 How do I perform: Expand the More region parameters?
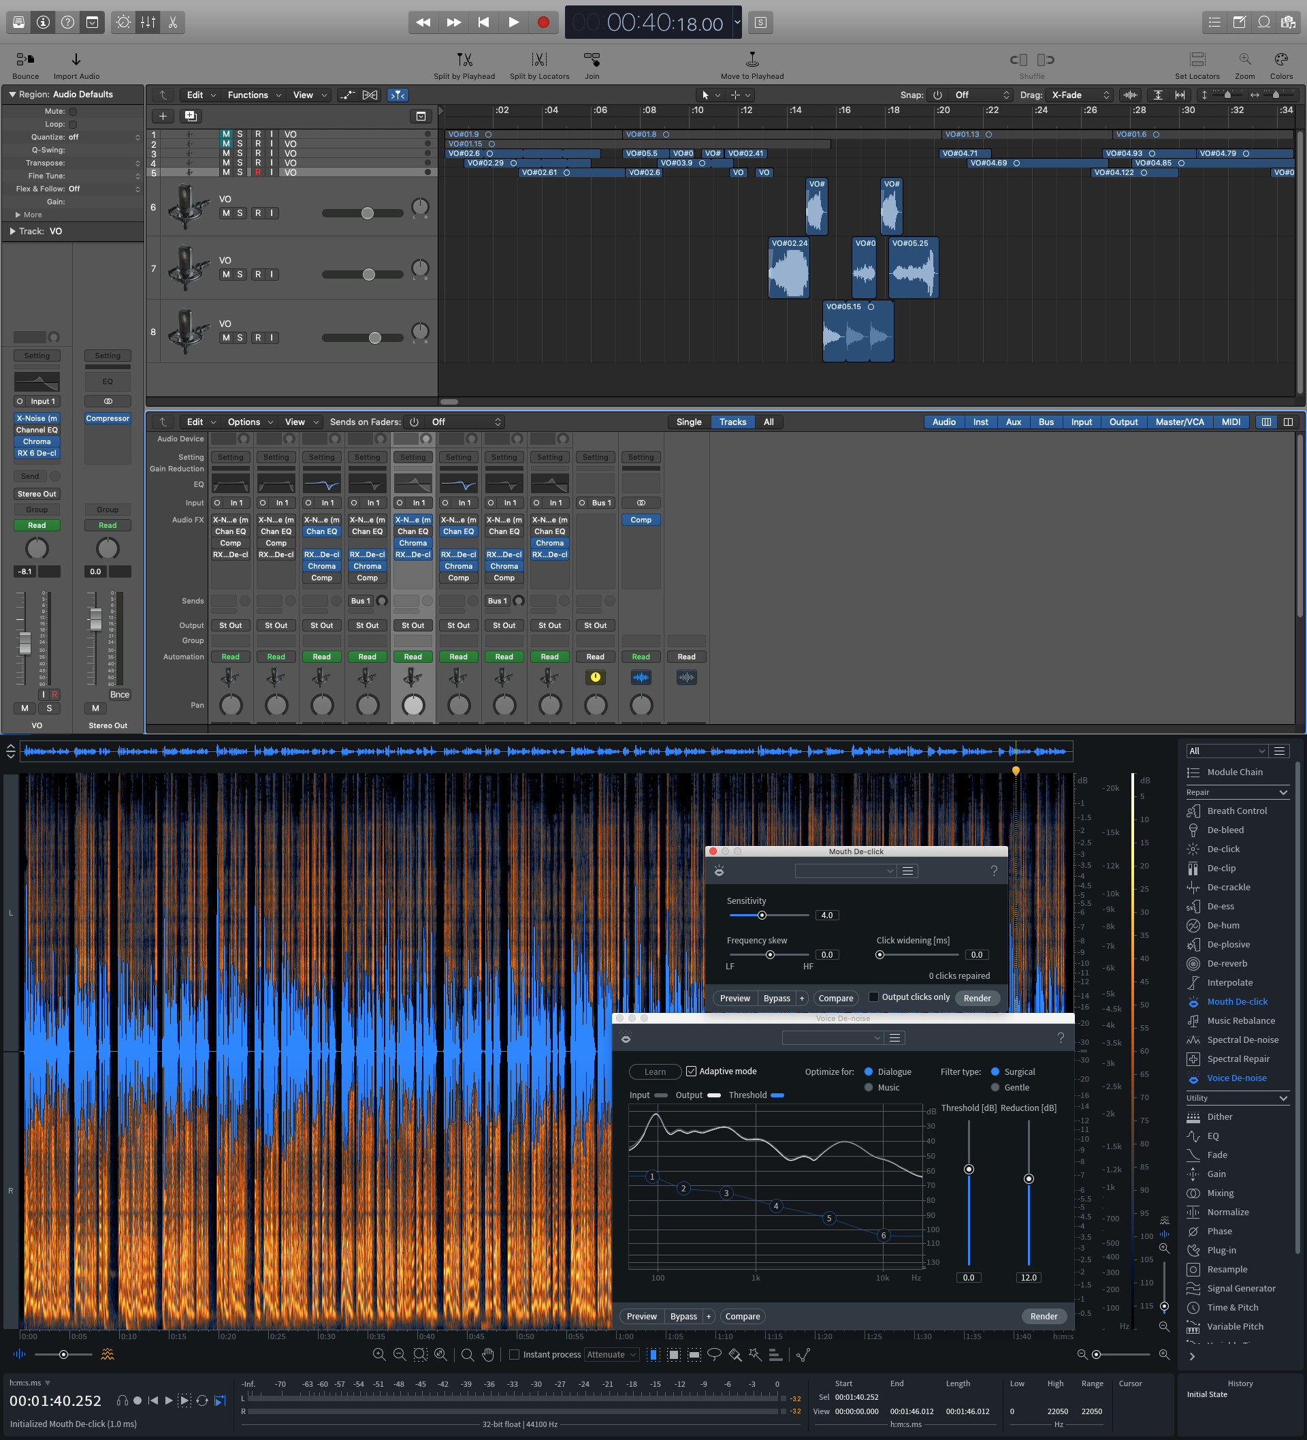[18, 215]
